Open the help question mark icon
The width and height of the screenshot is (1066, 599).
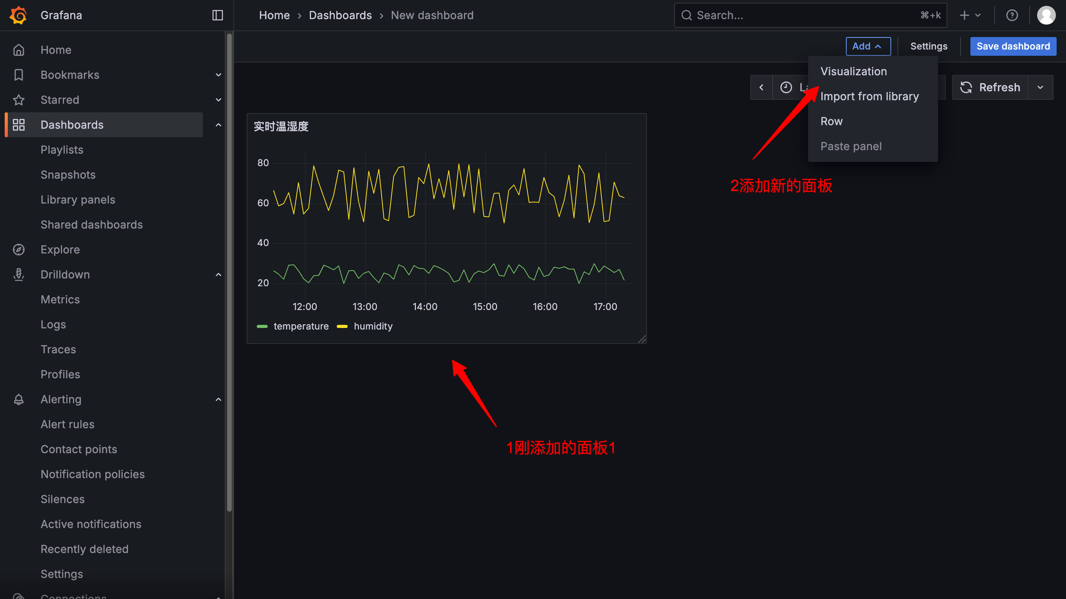pos(1012,15)
